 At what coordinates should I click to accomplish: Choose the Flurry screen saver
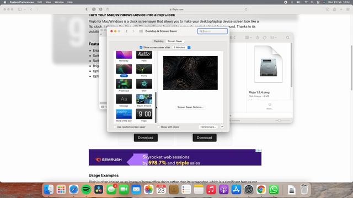pyautogui.click(x=144, y=69)
